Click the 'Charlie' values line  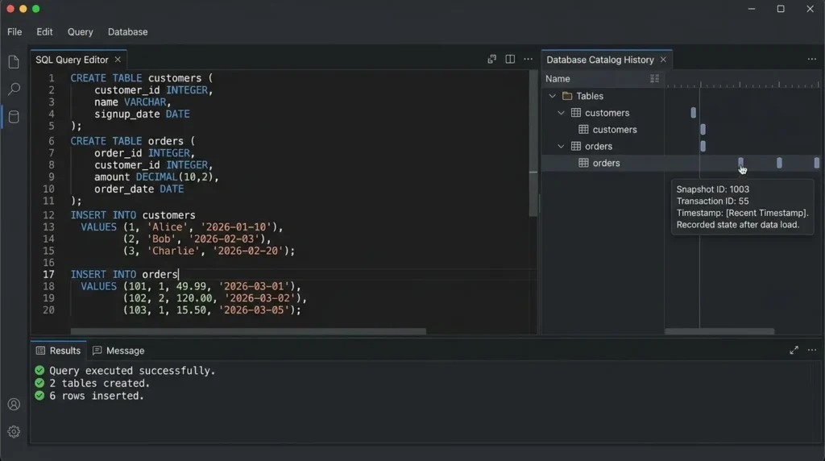(x=209, y=251)
